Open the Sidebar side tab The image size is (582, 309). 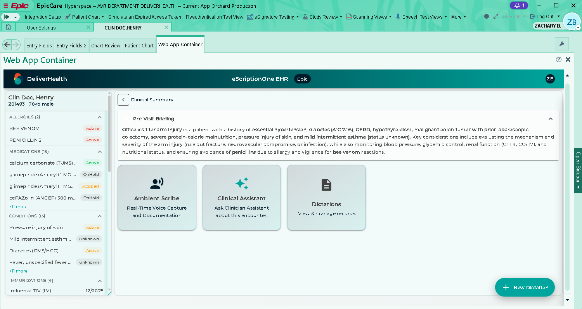click(x=578, y=170)
